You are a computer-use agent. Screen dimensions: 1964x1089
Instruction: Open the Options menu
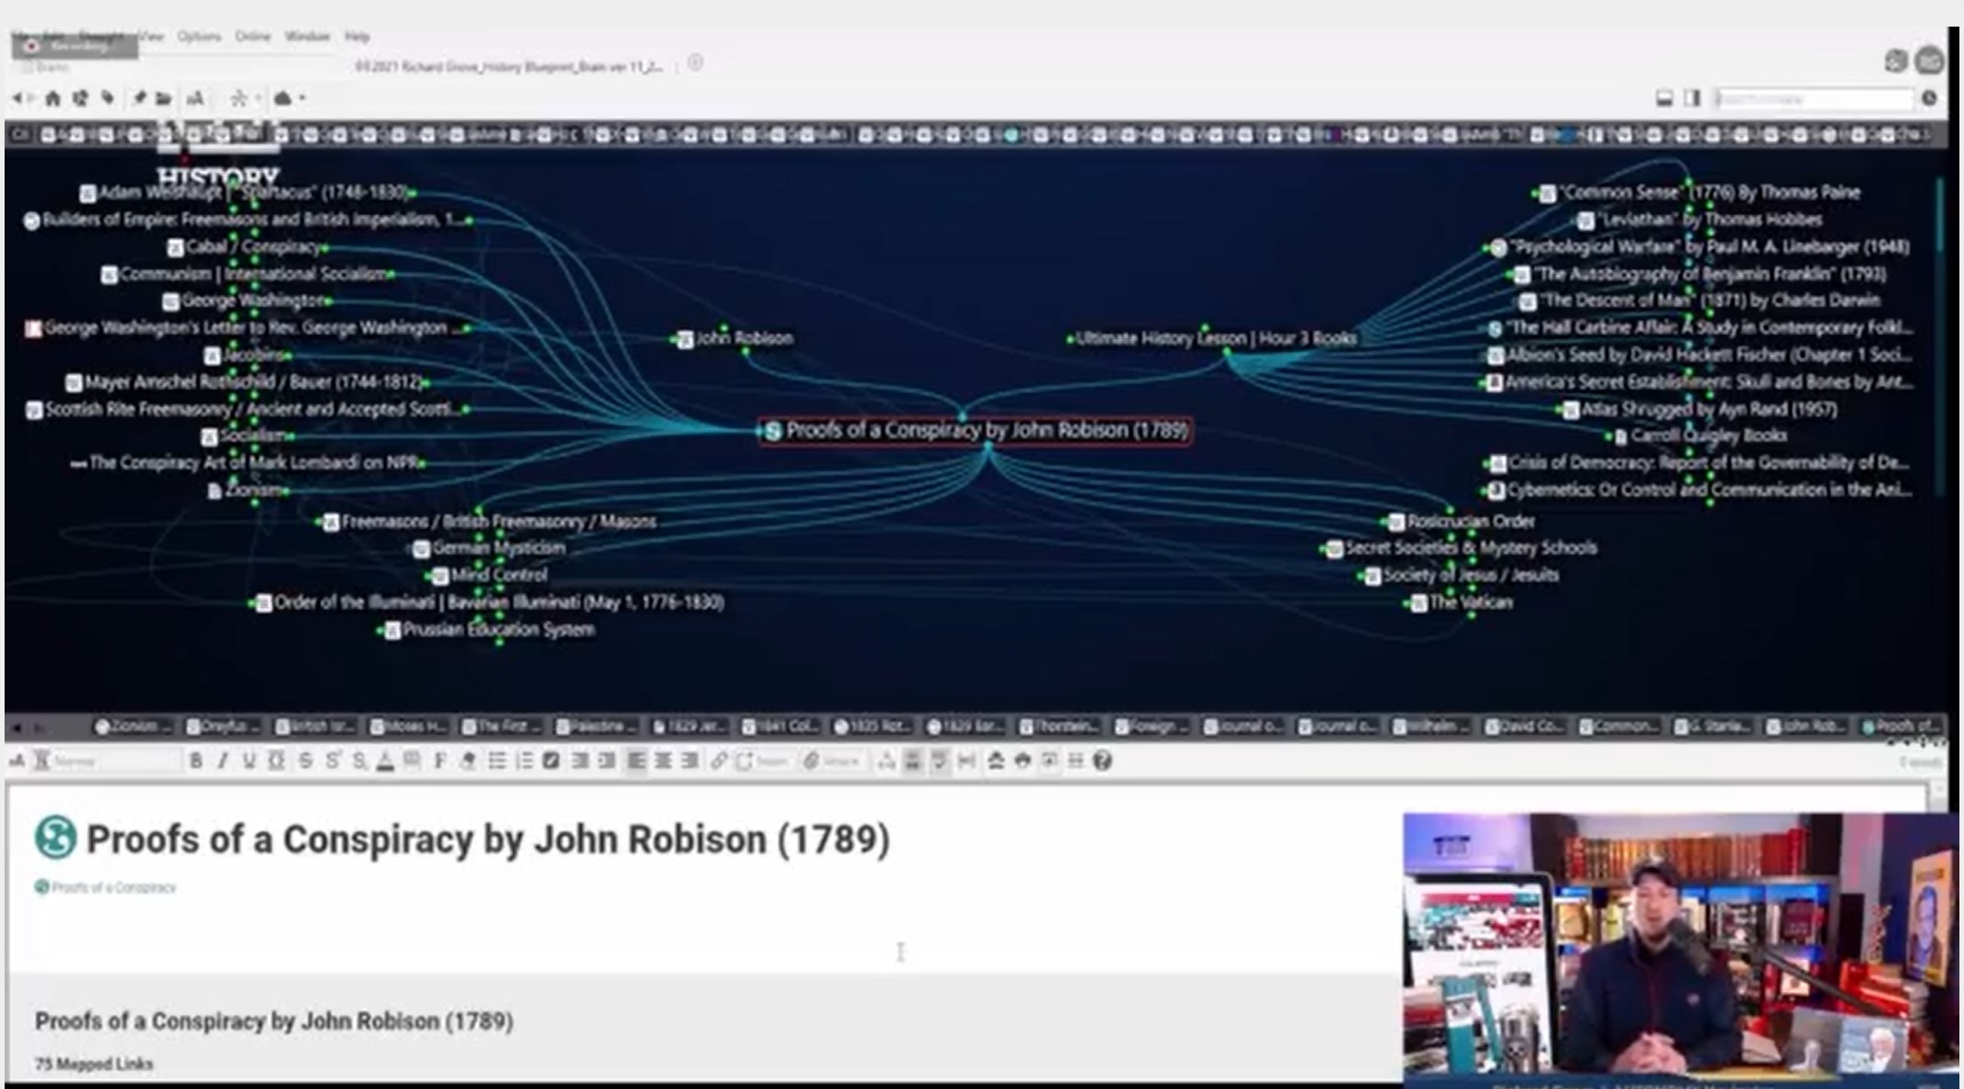[x=199, y=37]
